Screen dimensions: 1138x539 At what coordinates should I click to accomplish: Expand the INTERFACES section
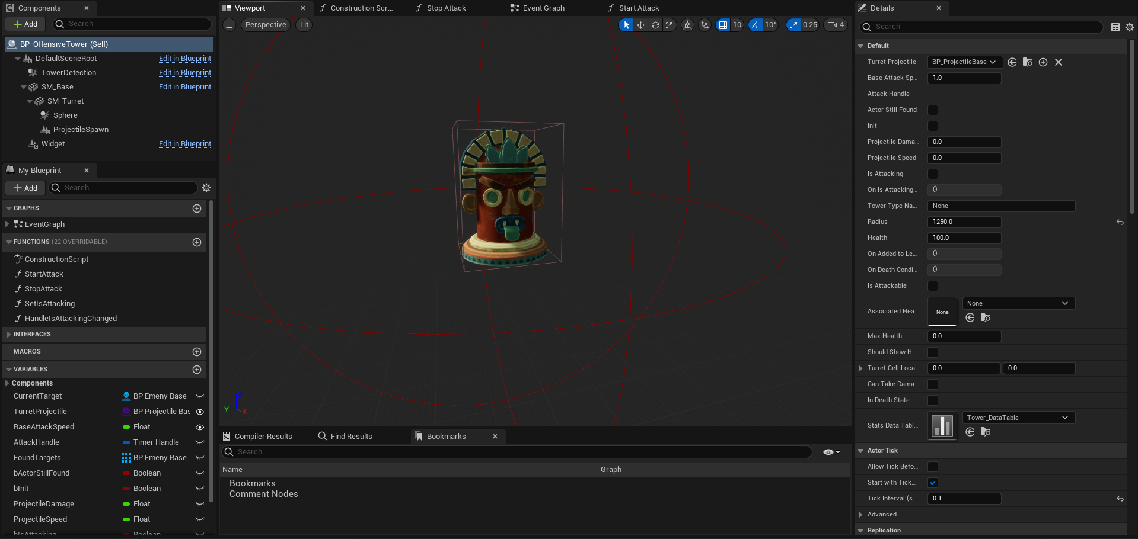8,335
